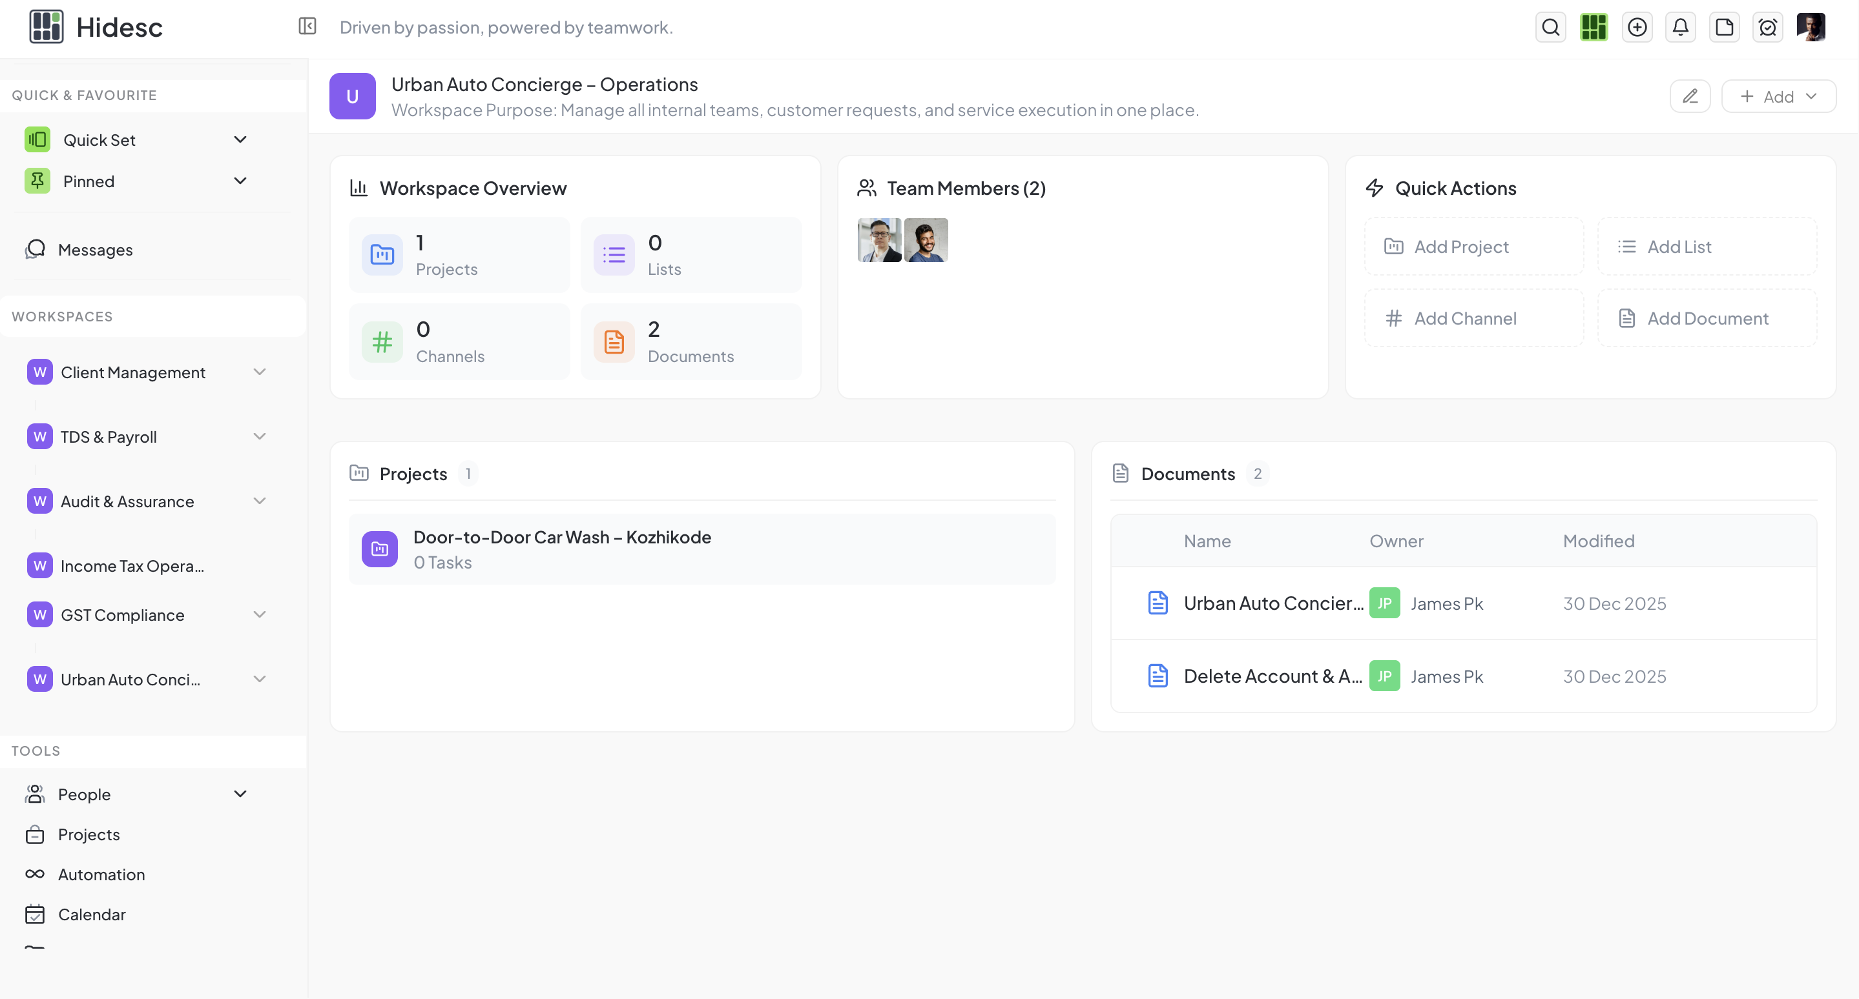Click the first team member photo

tap(878, 240)
